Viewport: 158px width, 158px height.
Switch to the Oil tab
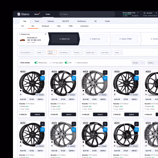95,21
